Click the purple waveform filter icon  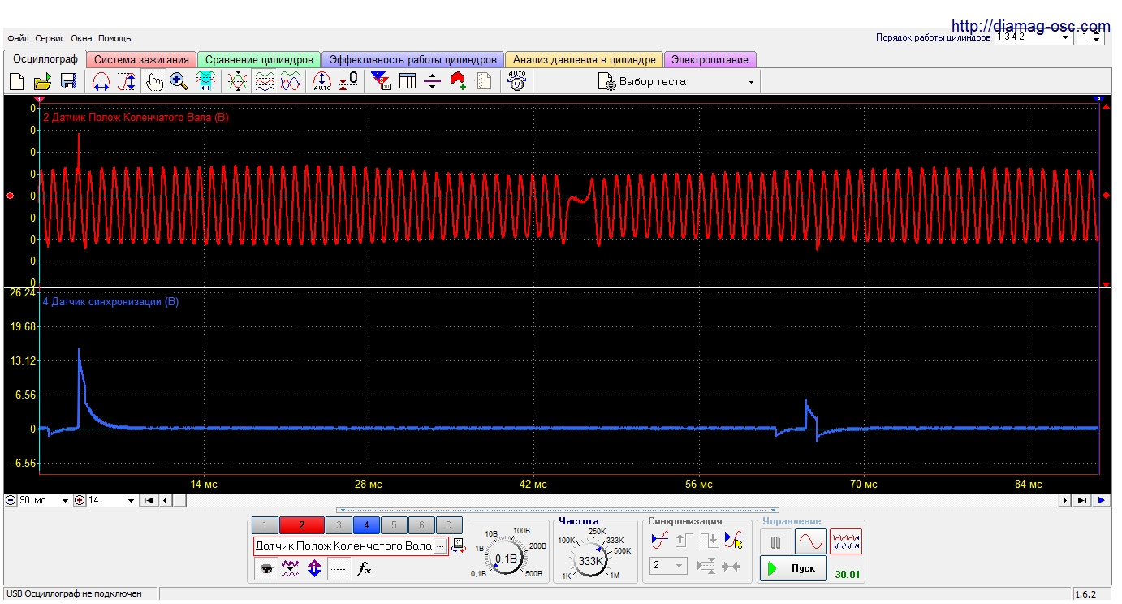click(x=290, y=569)
